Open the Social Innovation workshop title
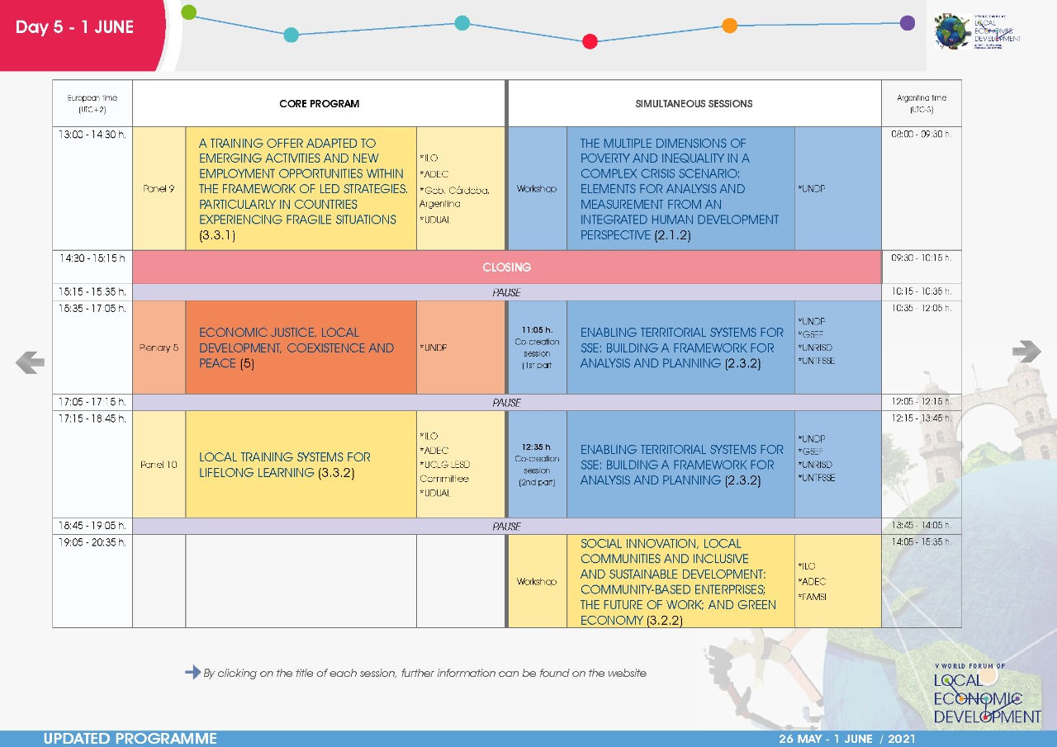The height and width of the screenshot is (747, 1057). point(678,582)
